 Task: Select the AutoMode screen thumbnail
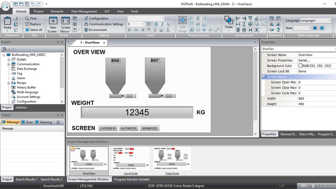(131, 159)
